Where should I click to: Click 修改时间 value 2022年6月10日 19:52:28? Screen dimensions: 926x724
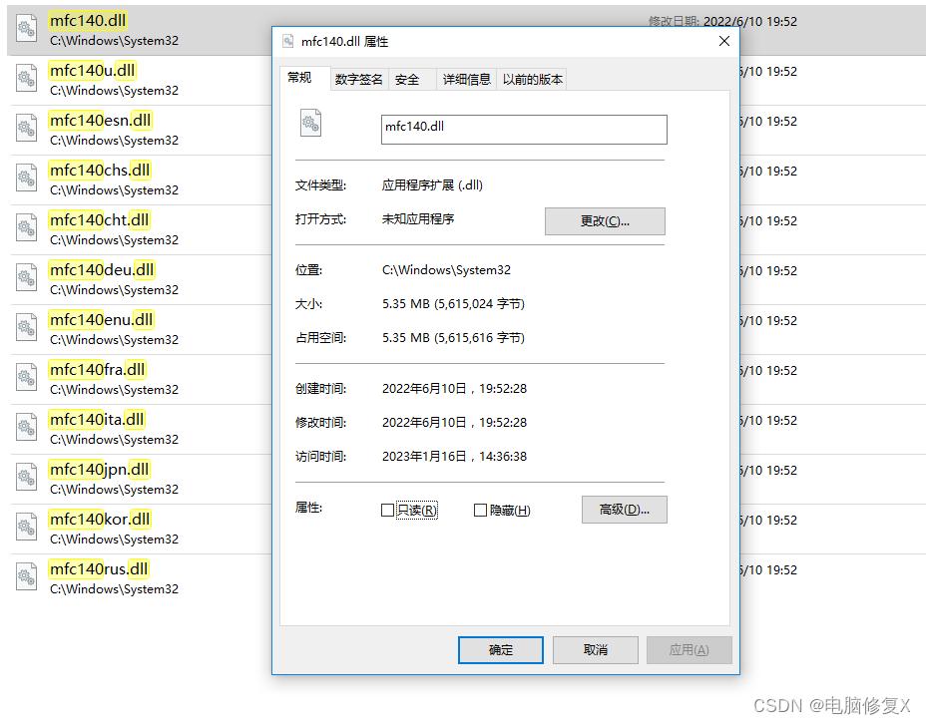pos(455,423)
